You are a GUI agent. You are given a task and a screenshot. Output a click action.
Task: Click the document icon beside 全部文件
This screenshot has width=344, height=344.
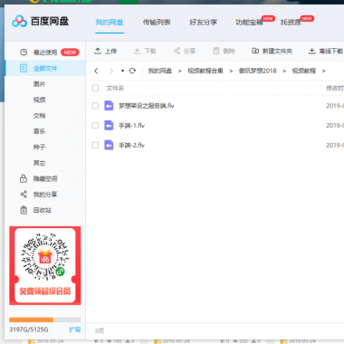point(24,68)
